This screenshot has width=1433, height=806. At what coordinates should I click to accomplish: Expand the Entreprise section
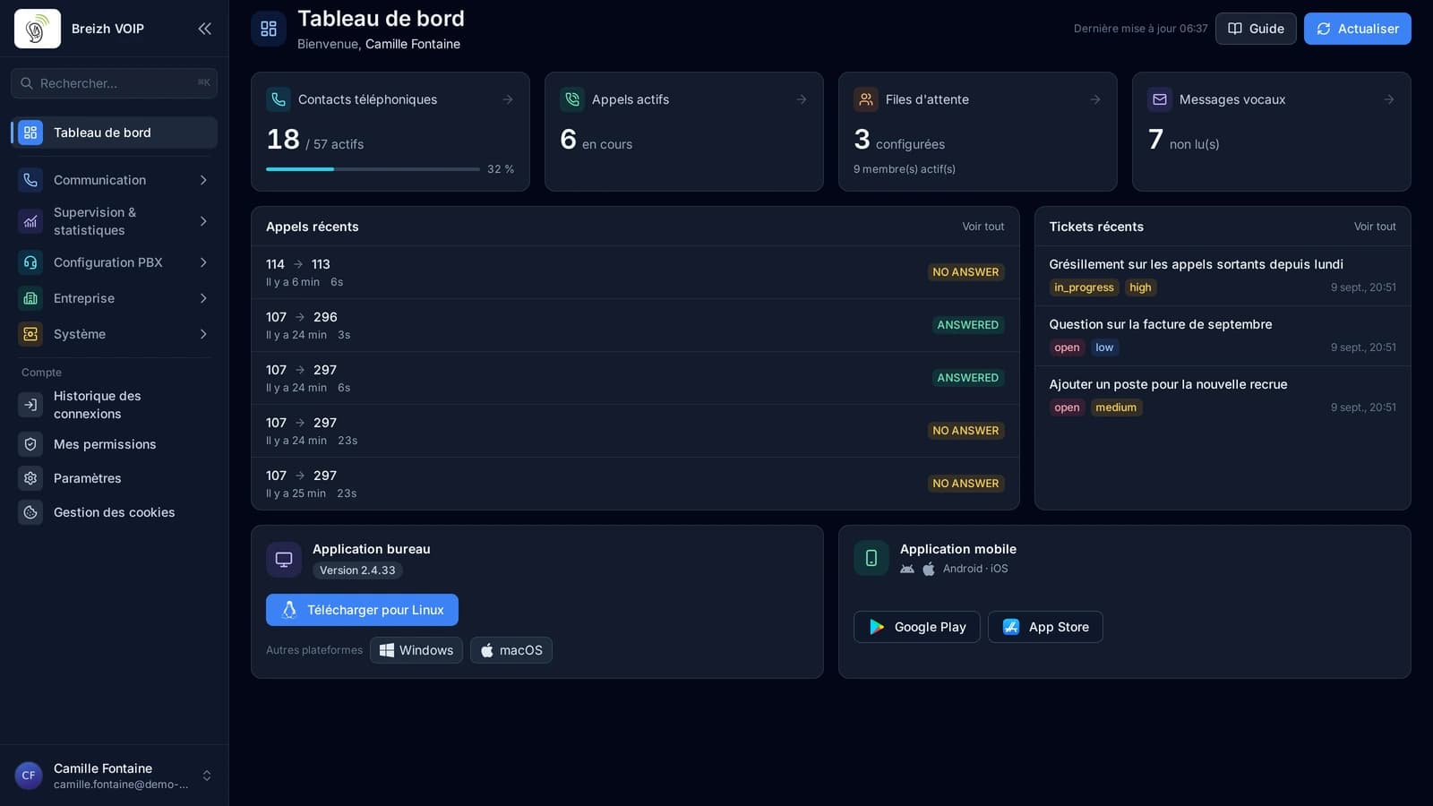[114, 298]
